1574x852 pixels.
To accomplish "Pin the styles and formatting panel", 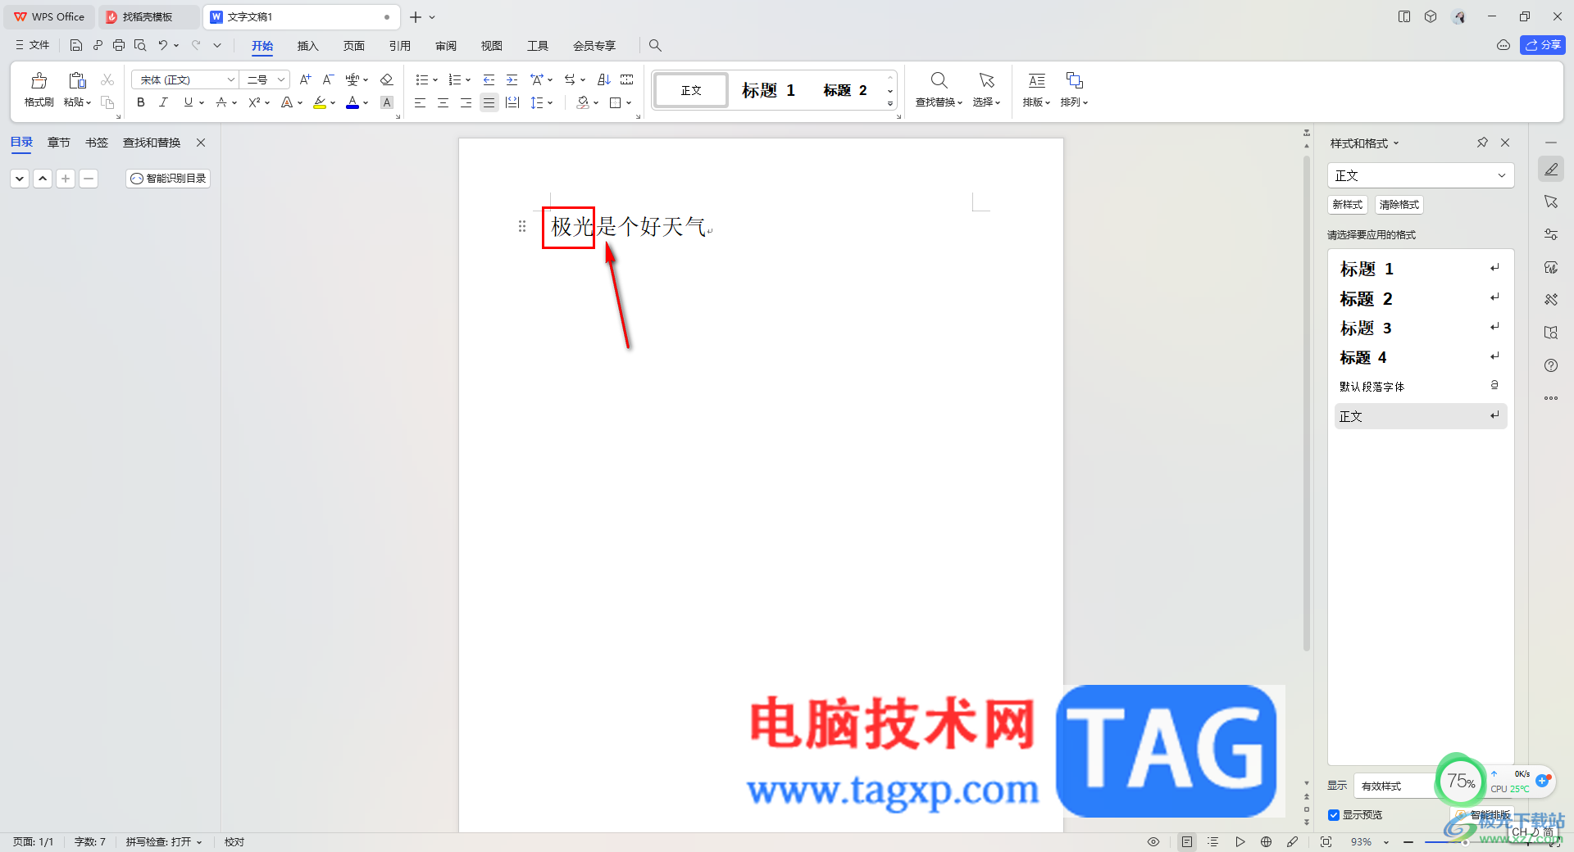I will (x=1482, y=143).
